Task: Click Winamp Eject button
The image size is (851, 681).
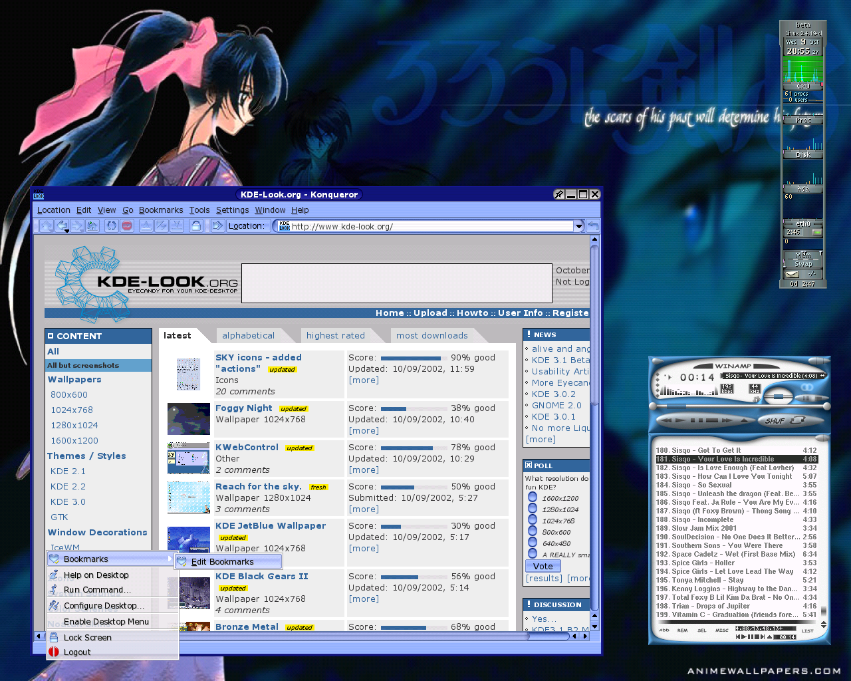Action: 744,420
